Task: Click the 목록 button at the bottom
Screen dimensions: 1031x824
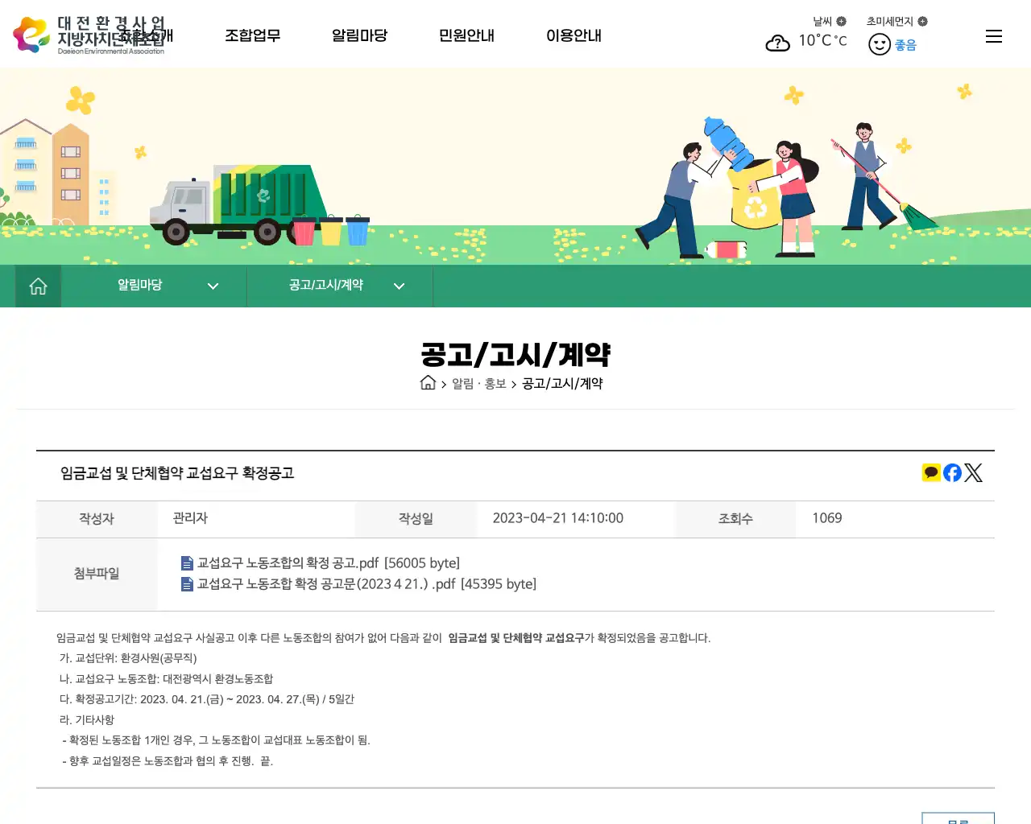Action: pos(958,819)
